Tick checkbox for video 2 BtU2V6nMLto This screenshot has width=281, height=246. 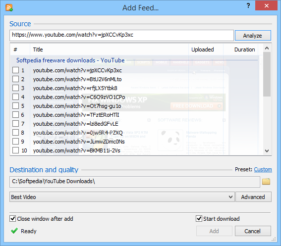[x=15, y=79]
